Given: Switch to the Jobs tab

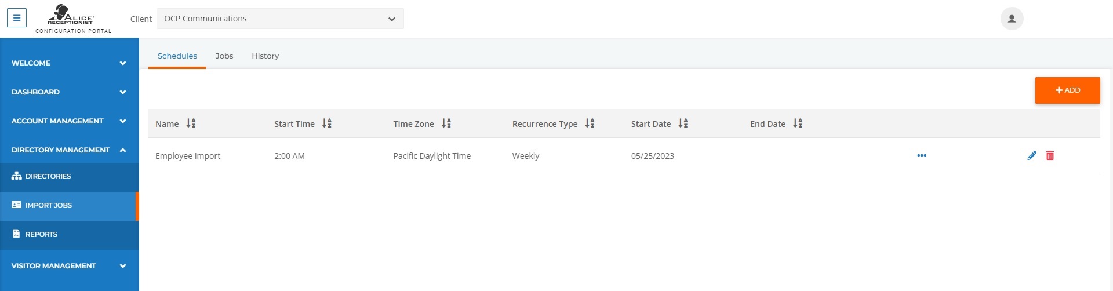Looking at the screenshot, I should click(x=224, y=56).
